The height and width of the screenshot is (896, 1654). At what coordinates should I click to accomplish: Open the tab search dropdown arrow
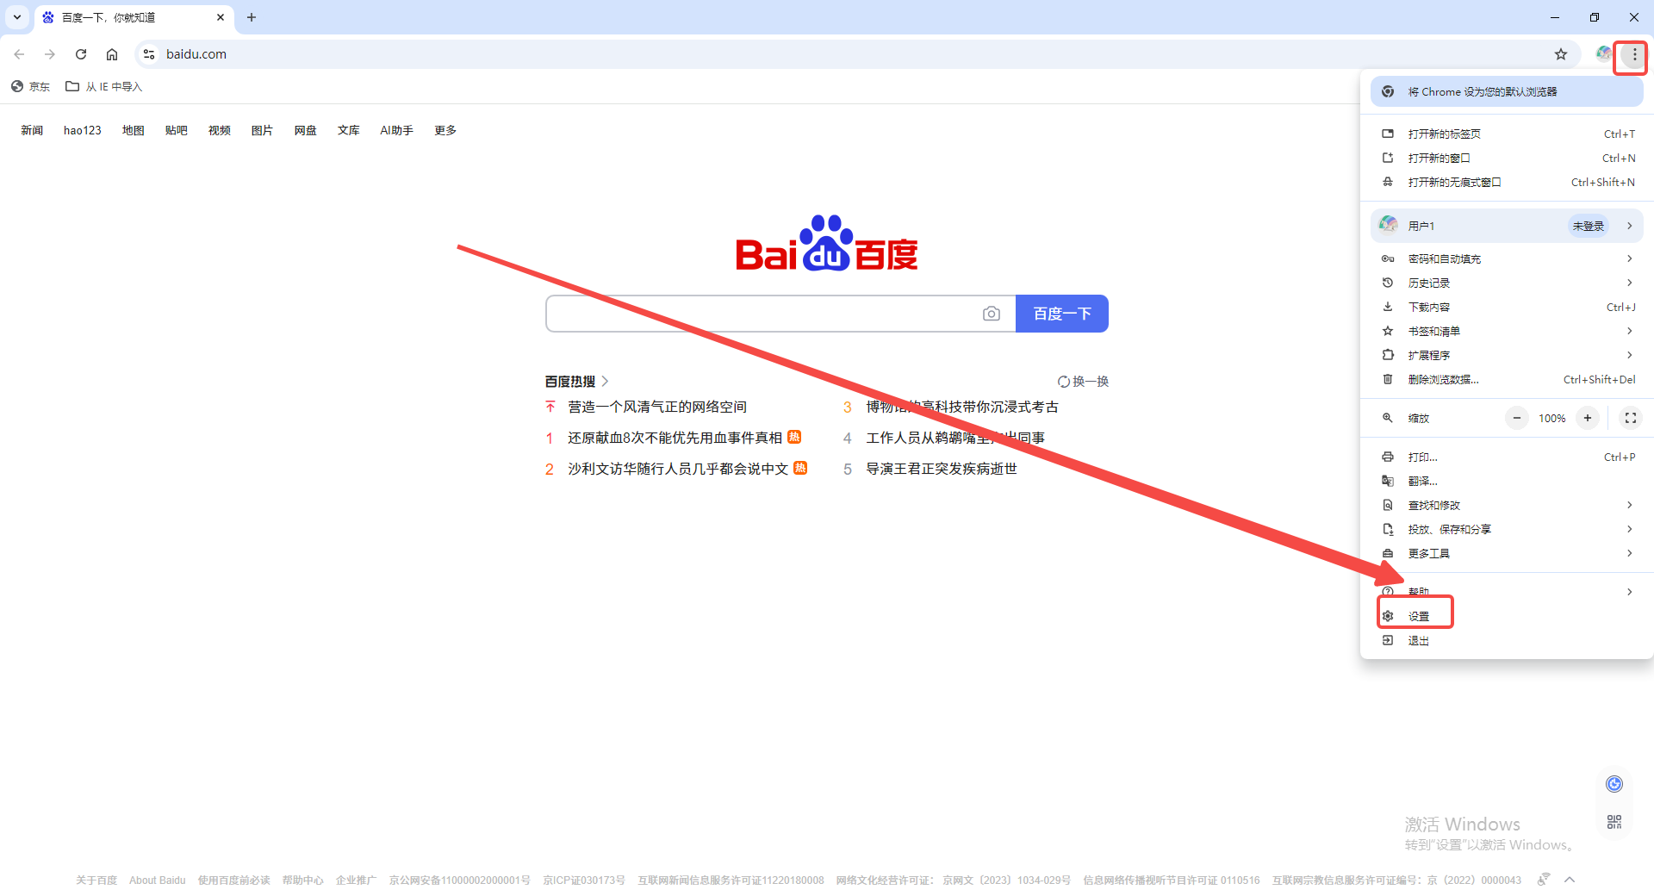(x=17, y=17)
